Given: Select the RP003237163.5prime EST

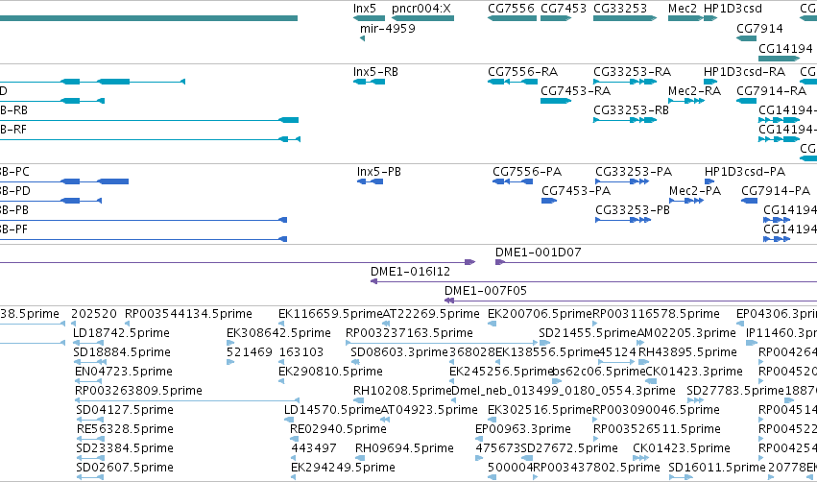Looking at the screenshot, I should tap(442, 343).
